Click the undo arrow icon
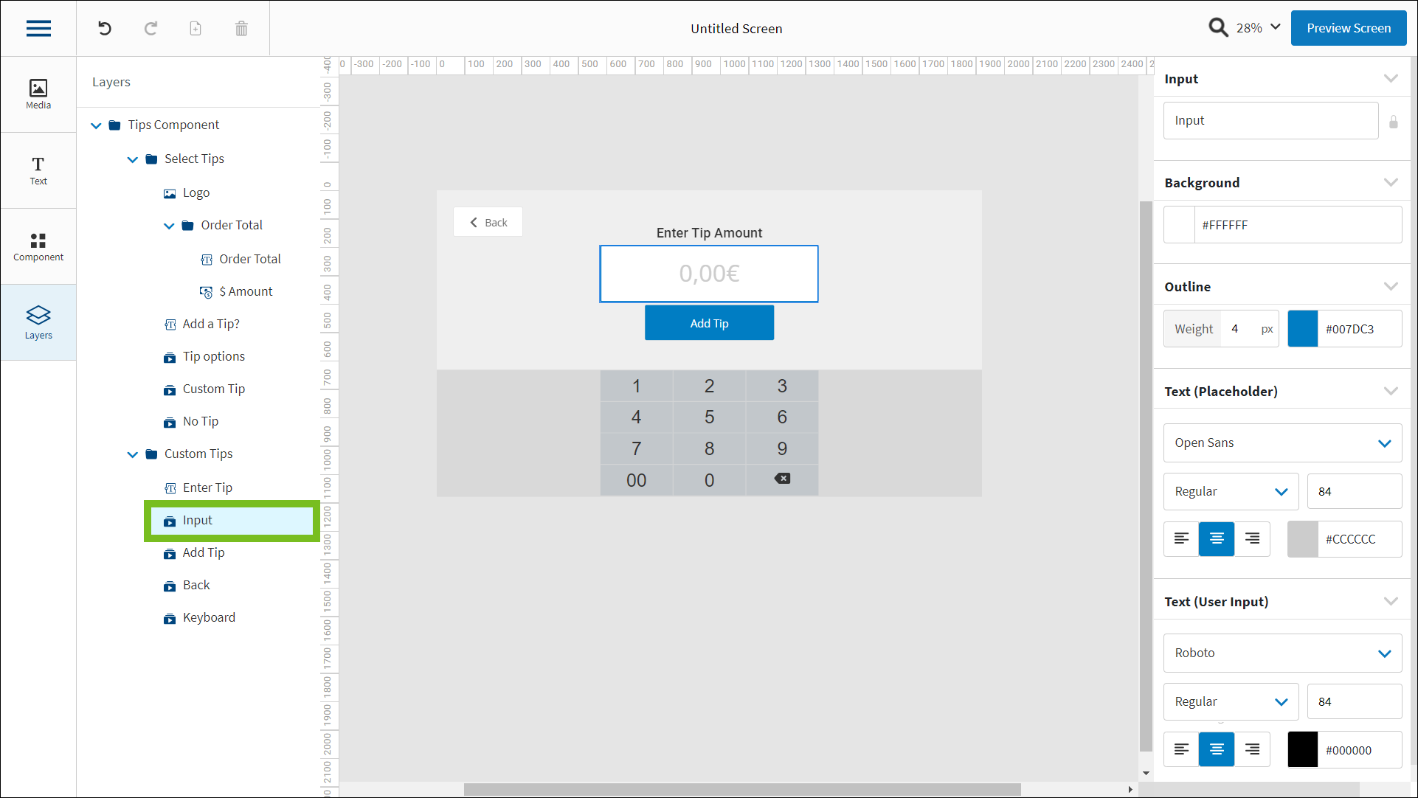This screenshot has width=1418, height=798. [105, 28]
